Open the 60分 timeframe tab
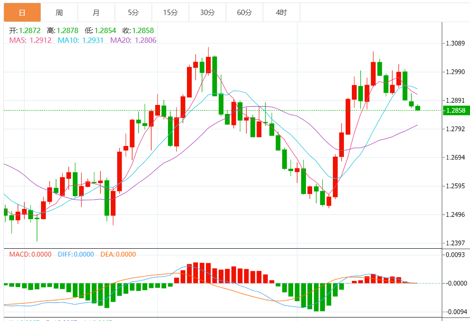The image size is (470, 321). (244, 13)
